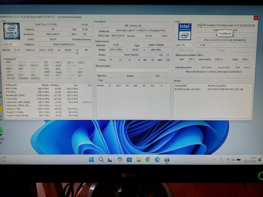
Task: Select the HFS256G39TND-N210A drive row
Action: point(213,89)
